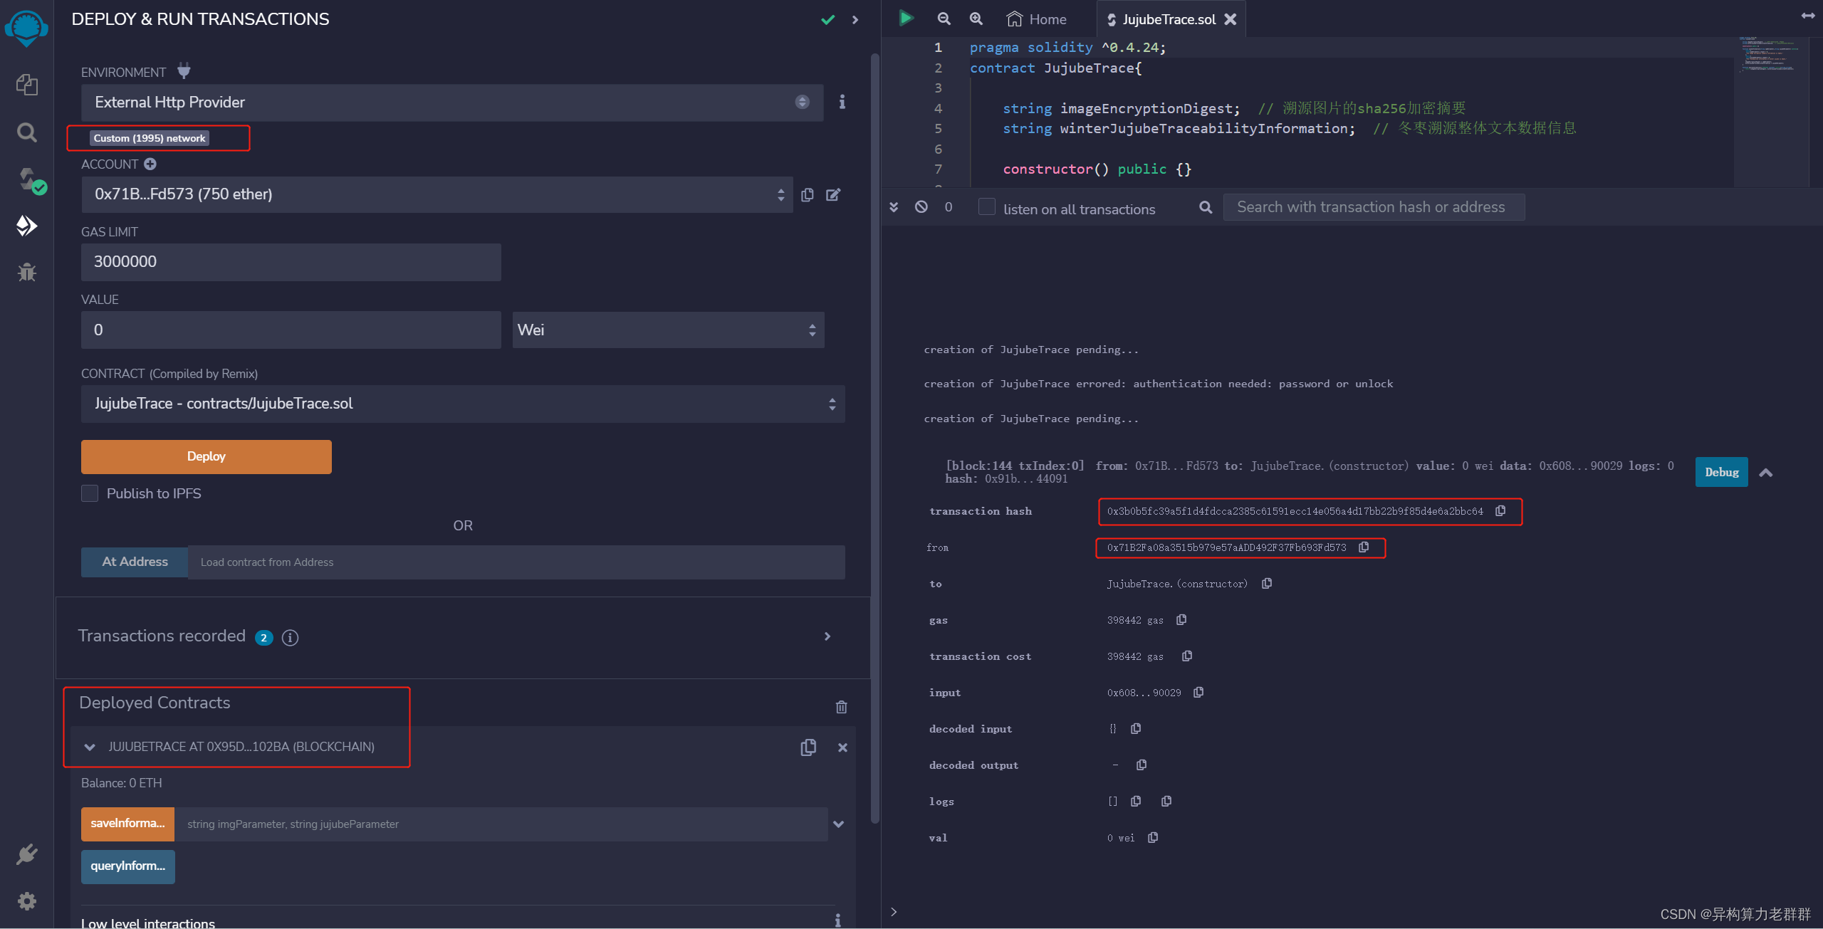Image resolution: width=1823 pixels, height=929 pixels.
Task: Click the saveInforma... function button
Action: pos(127,824)
